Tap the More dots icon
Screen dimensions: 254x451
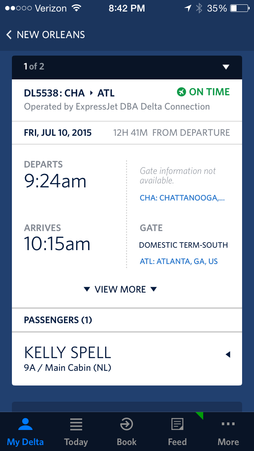pos(228,424)
